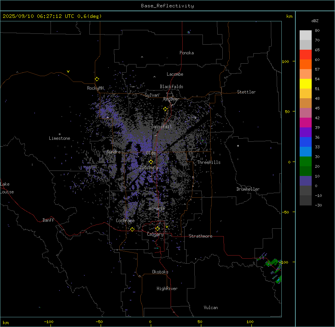Image resolution: width=335 pixels, height=327 pixels.
Task: Pick the purple 39-36 dBZ legend swatch
Action: point(305,132)
